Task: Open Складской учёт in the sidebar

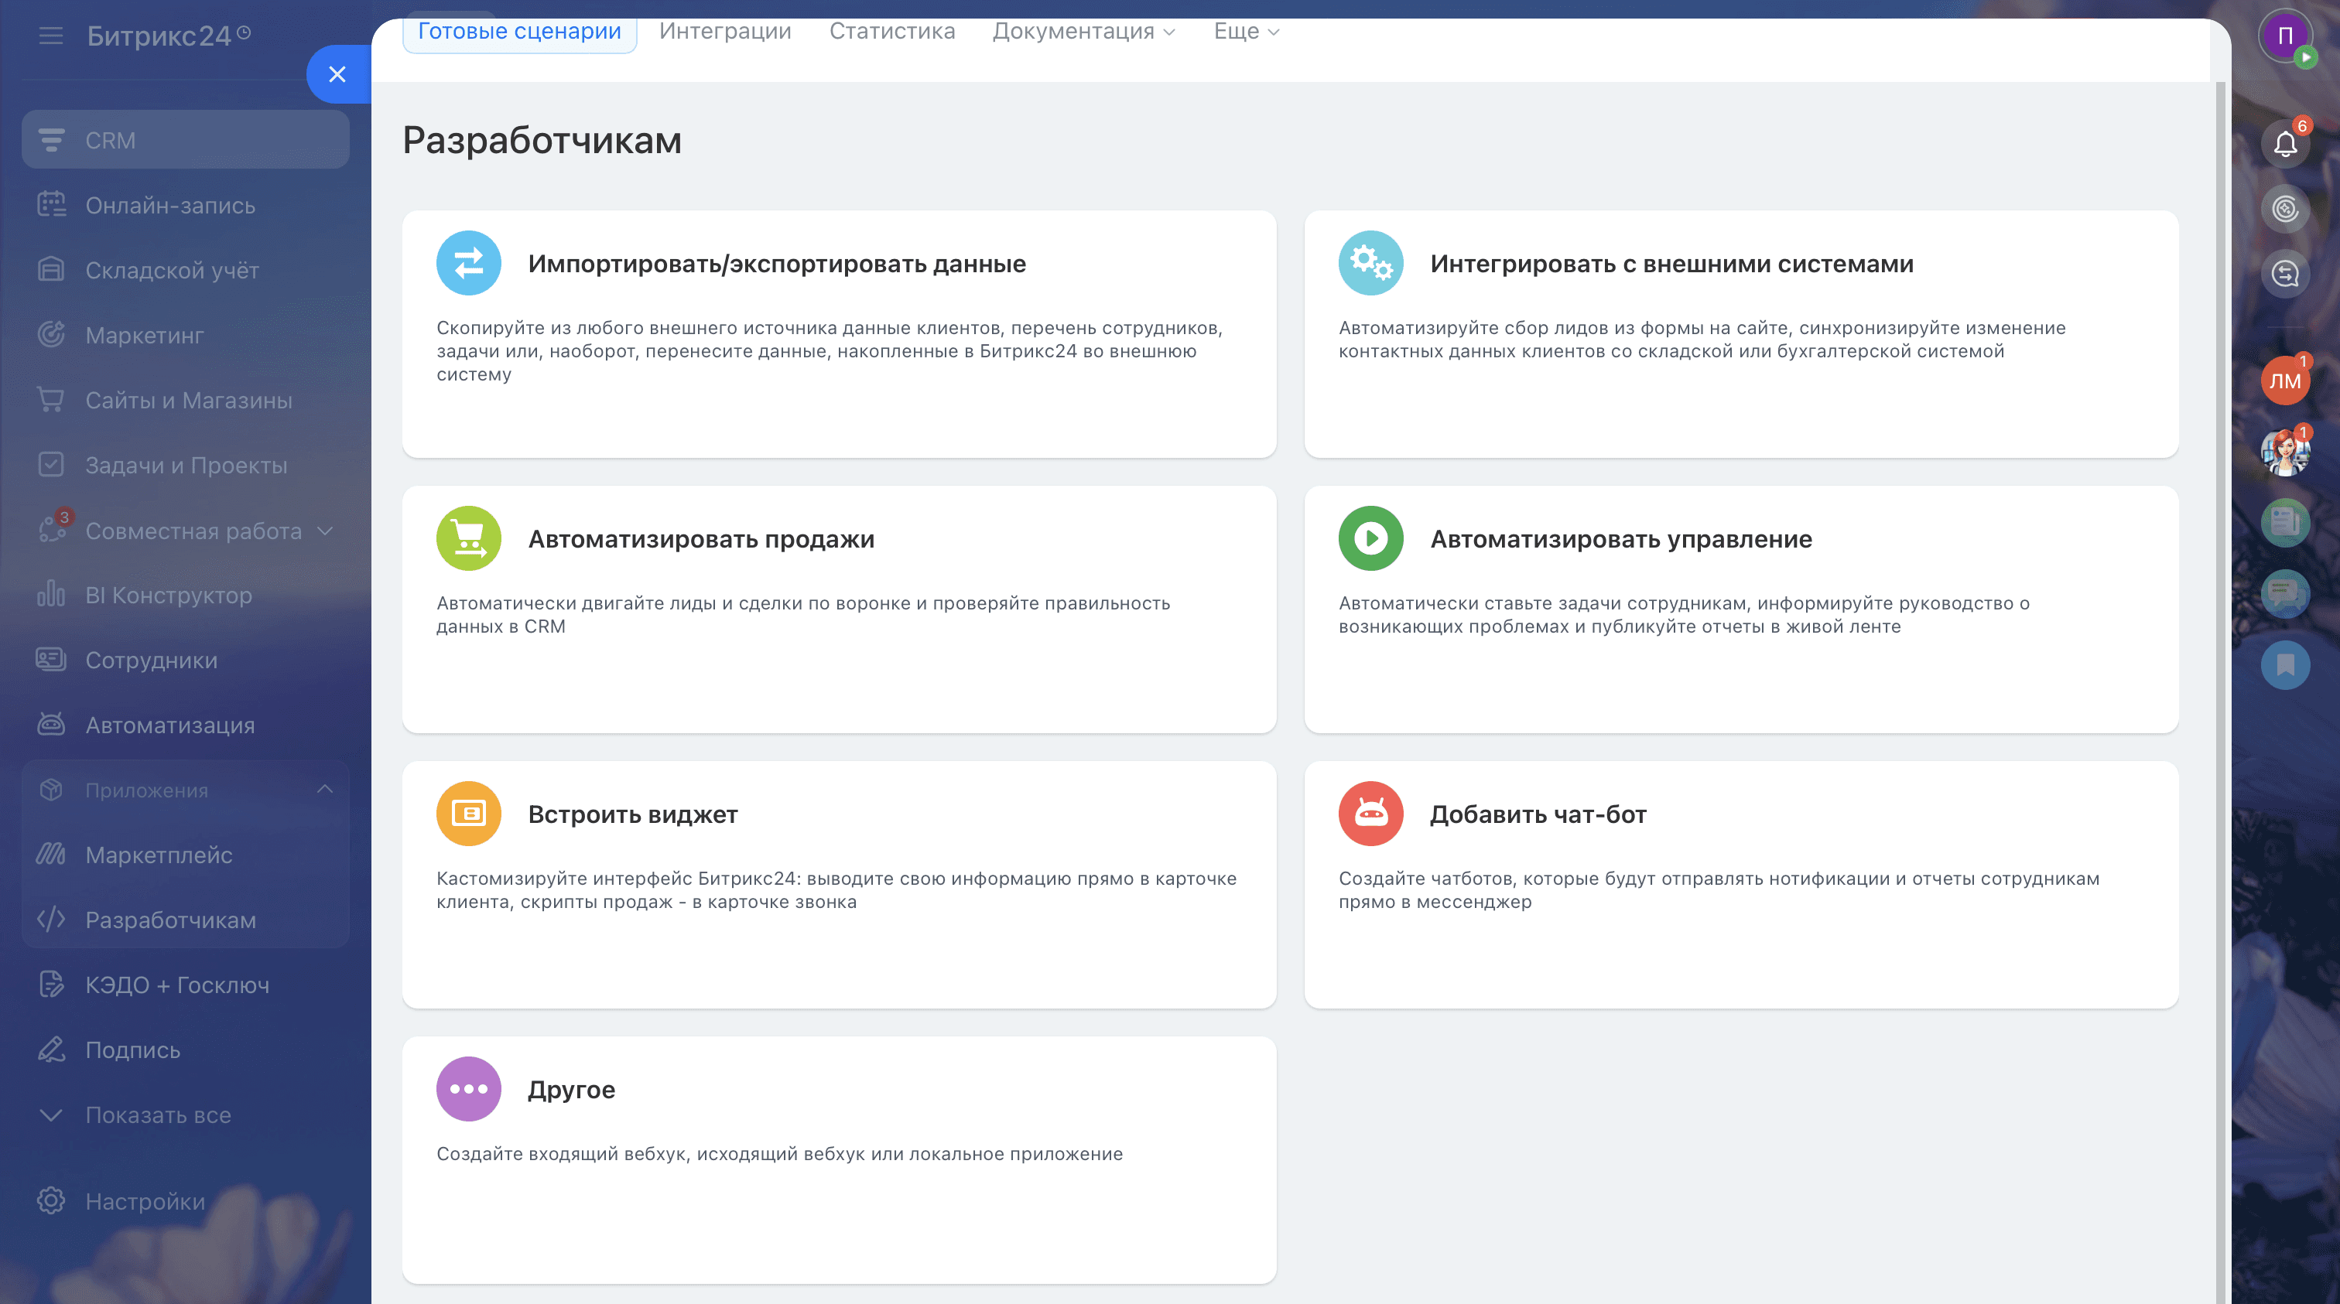Action: tap(185, 271)
